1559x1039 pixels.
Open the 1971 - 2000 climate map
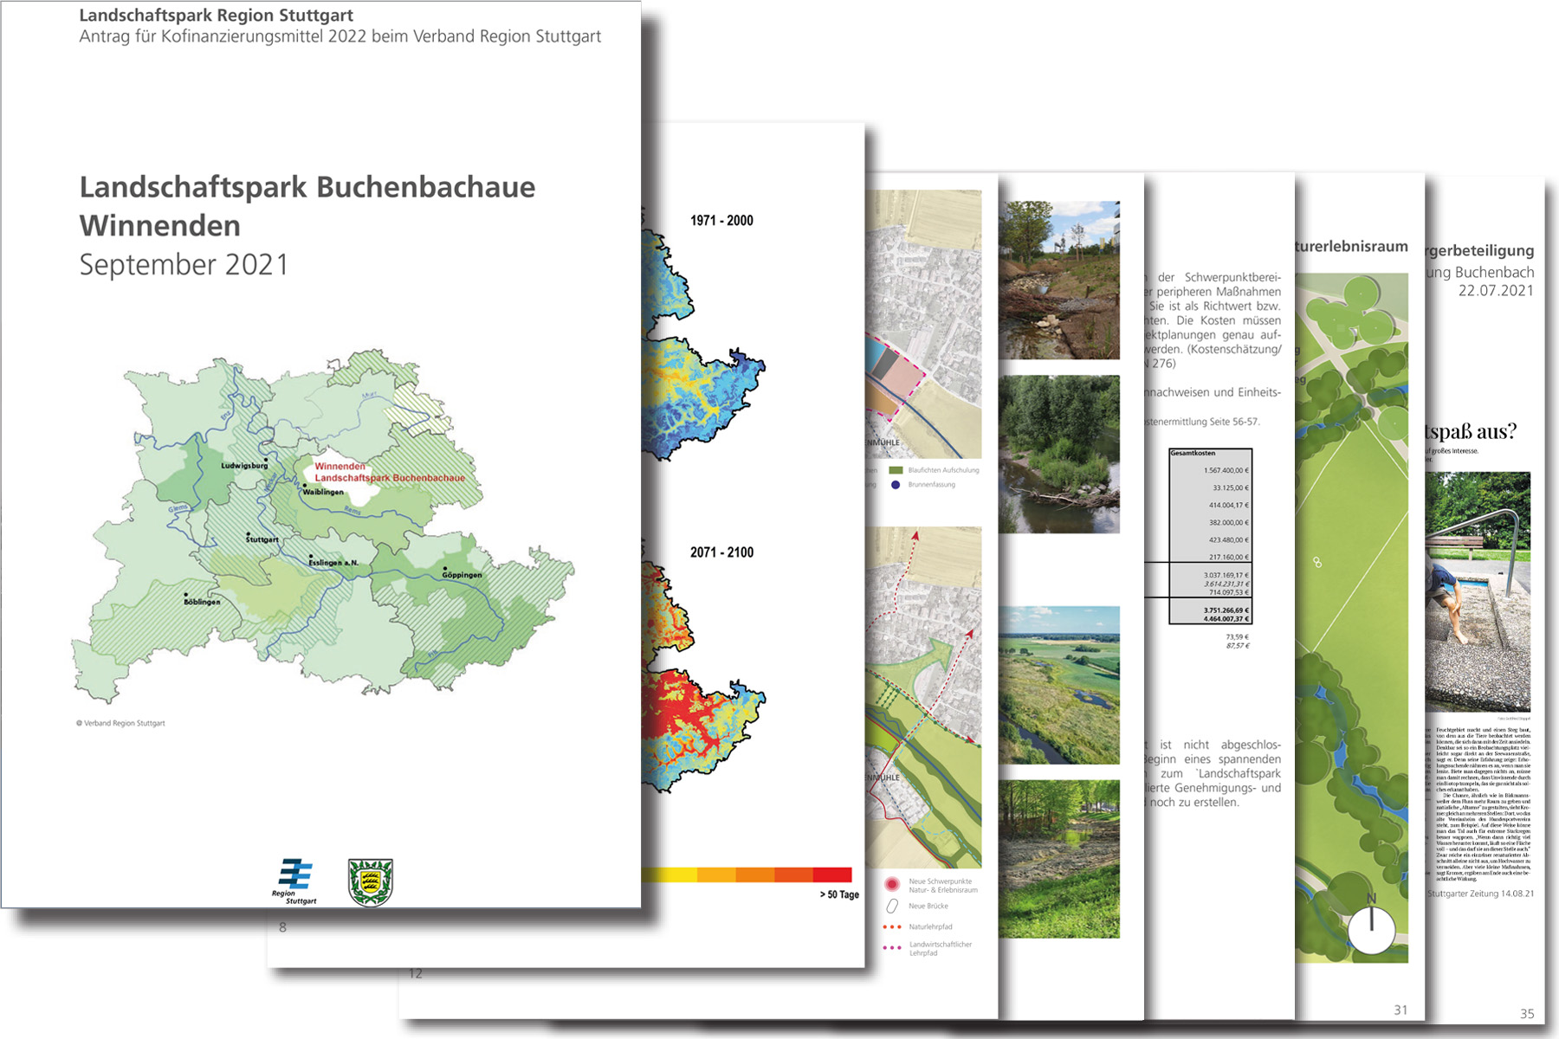(702, 346)
